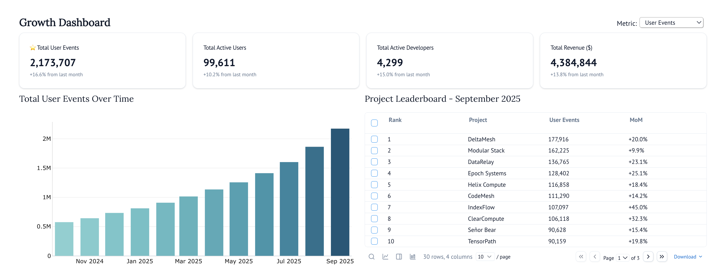Click the IndexFlow project cell

481,207
